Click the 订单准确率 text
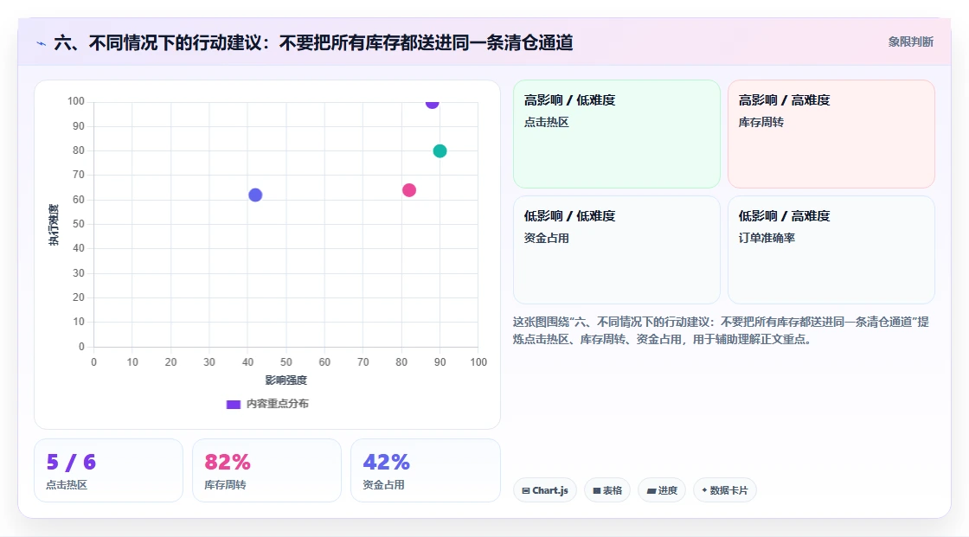The height and width of the screenshot is (537, 969). click(x=767, y=238)
